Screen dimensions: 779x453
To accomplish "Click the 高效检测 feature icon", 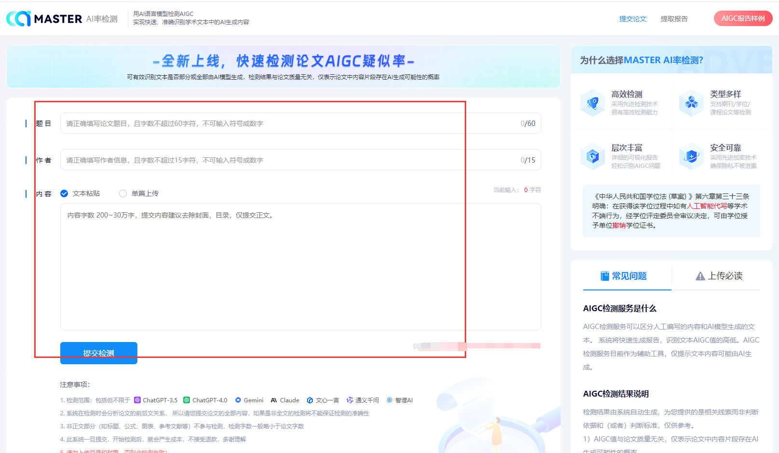I will 593,103.
